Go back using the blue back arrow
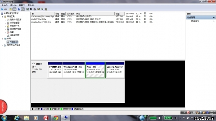 click(x=2, y=9)
